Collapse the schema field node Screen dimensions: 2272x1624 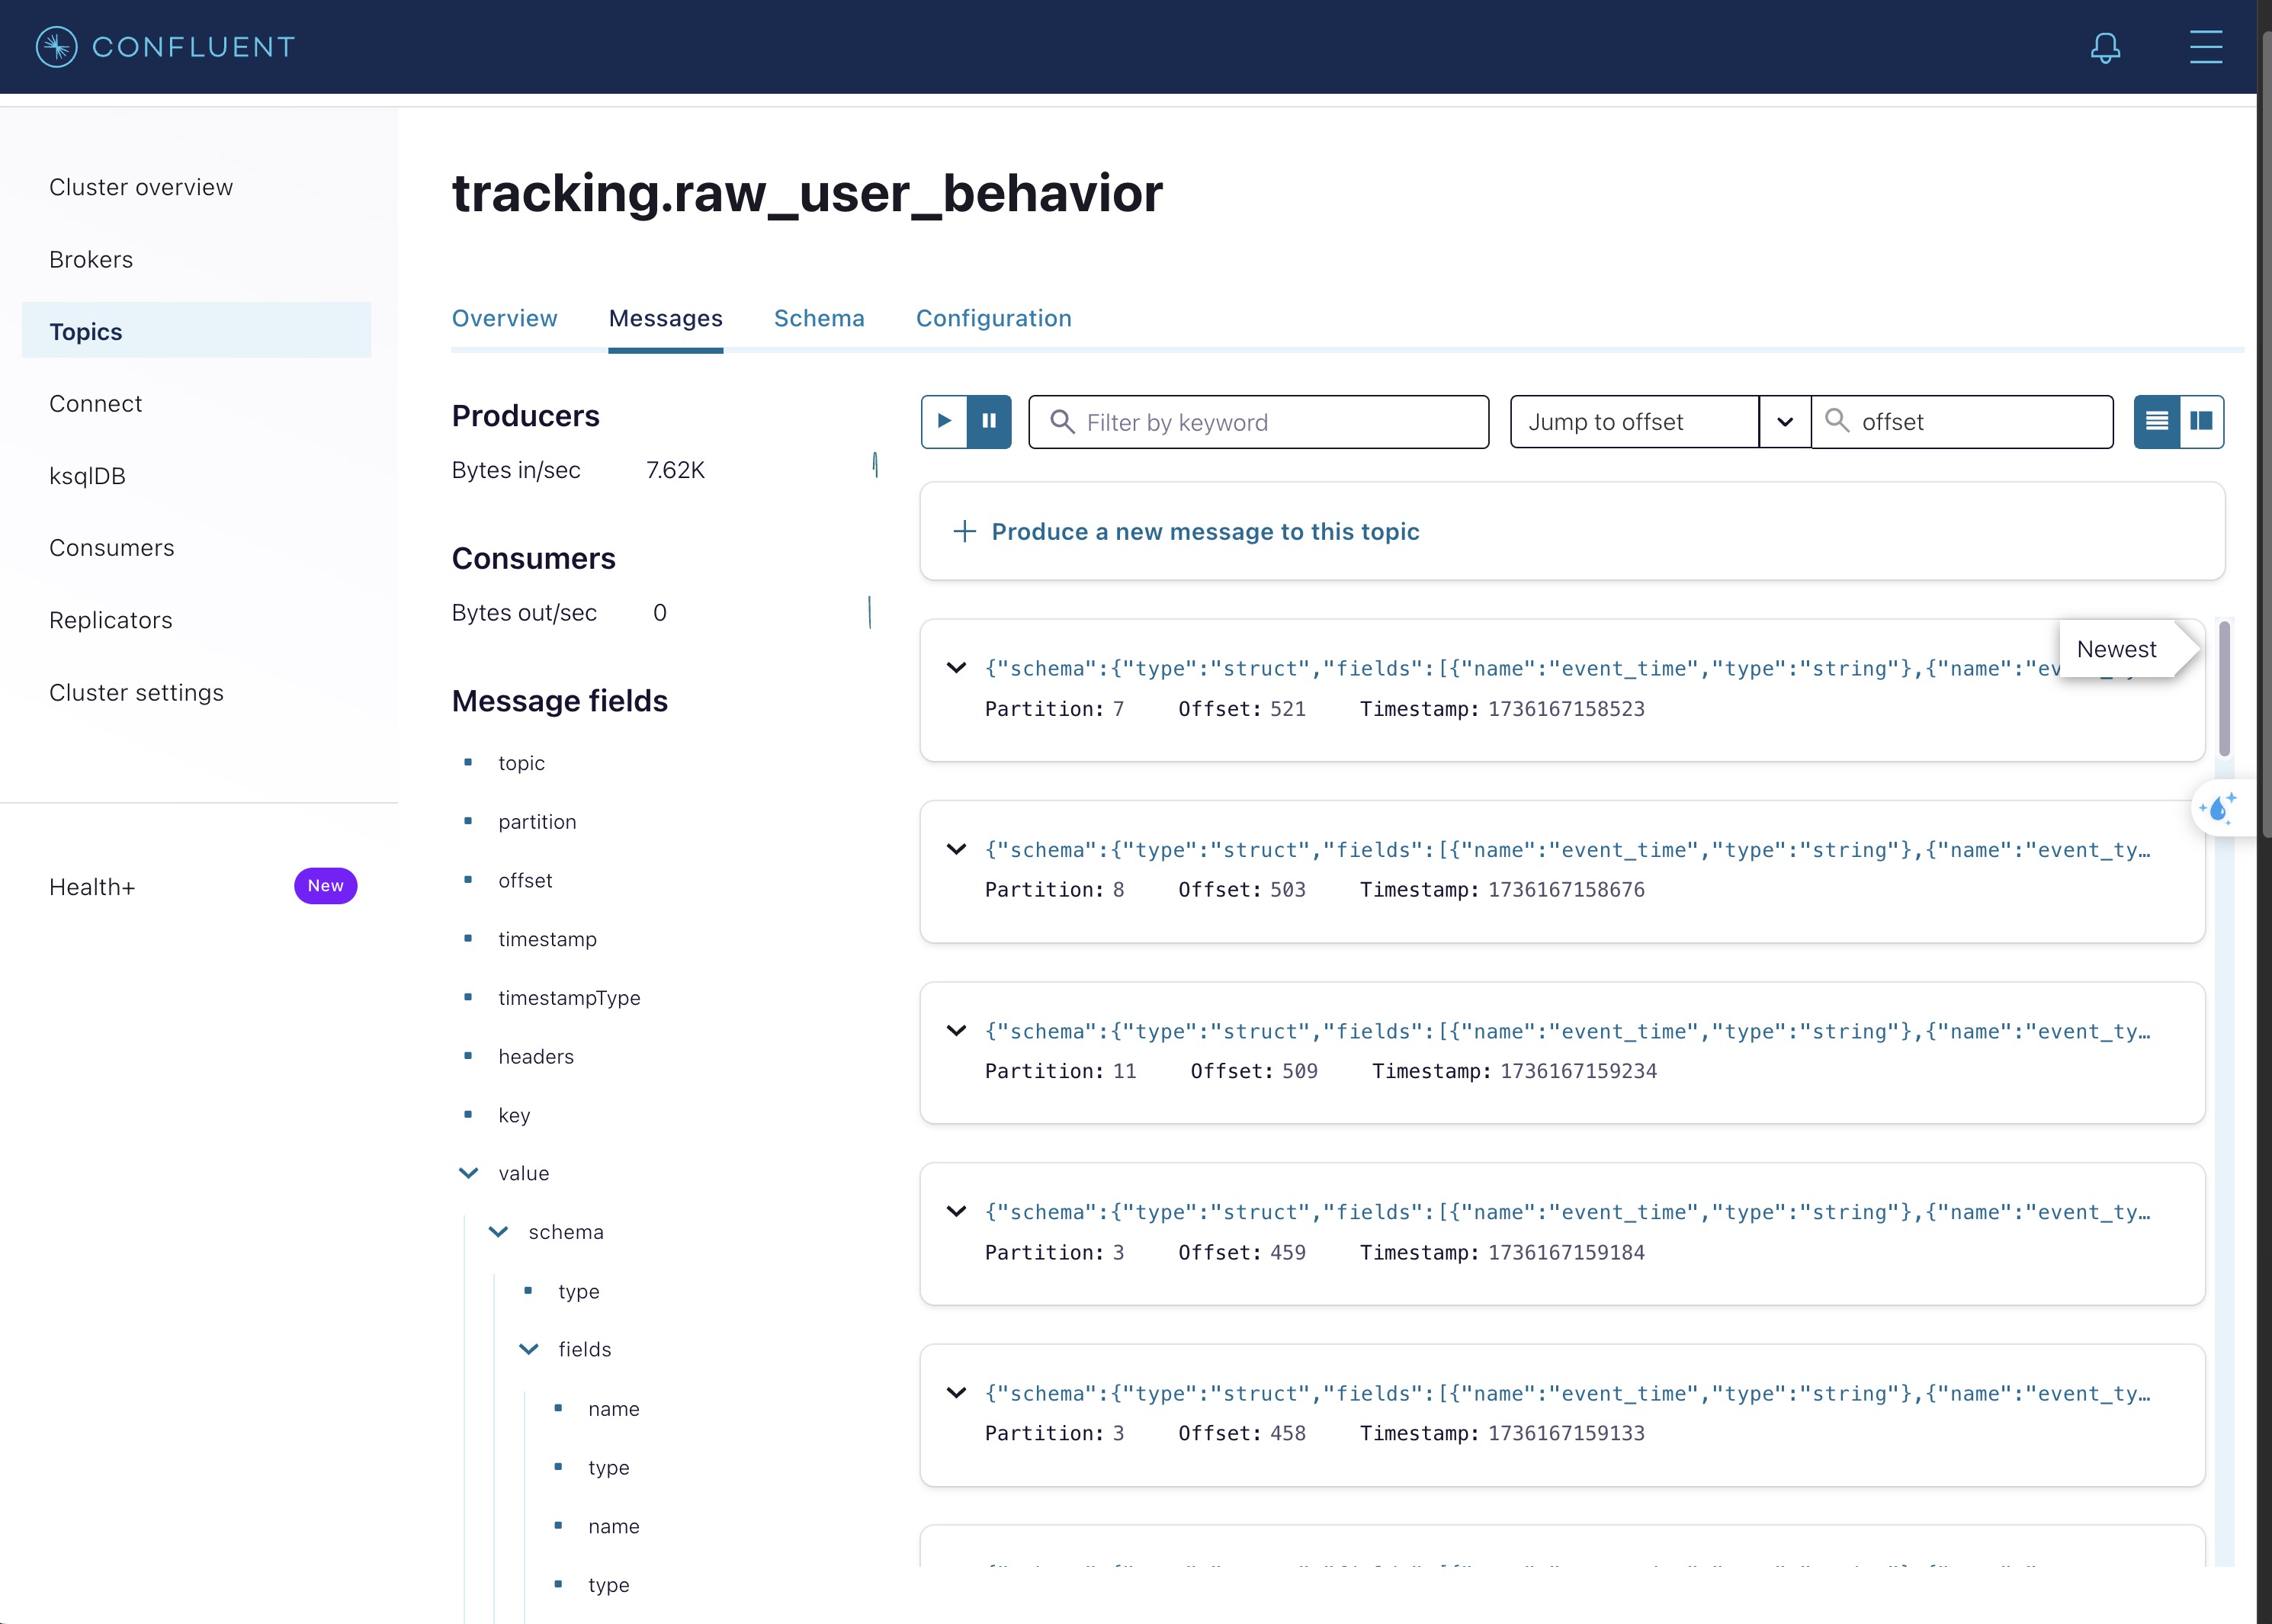pyautogui.click(x=498, y=1232)
